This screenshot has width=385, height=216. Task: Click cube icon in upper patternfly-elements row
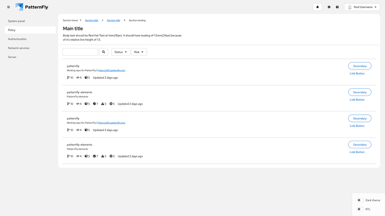tap(86, 104)
